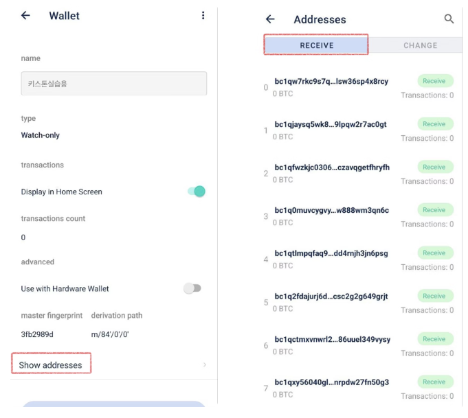Open the Wallet three-dot overflow menu

pyautogui.click(x=203, y=16)
